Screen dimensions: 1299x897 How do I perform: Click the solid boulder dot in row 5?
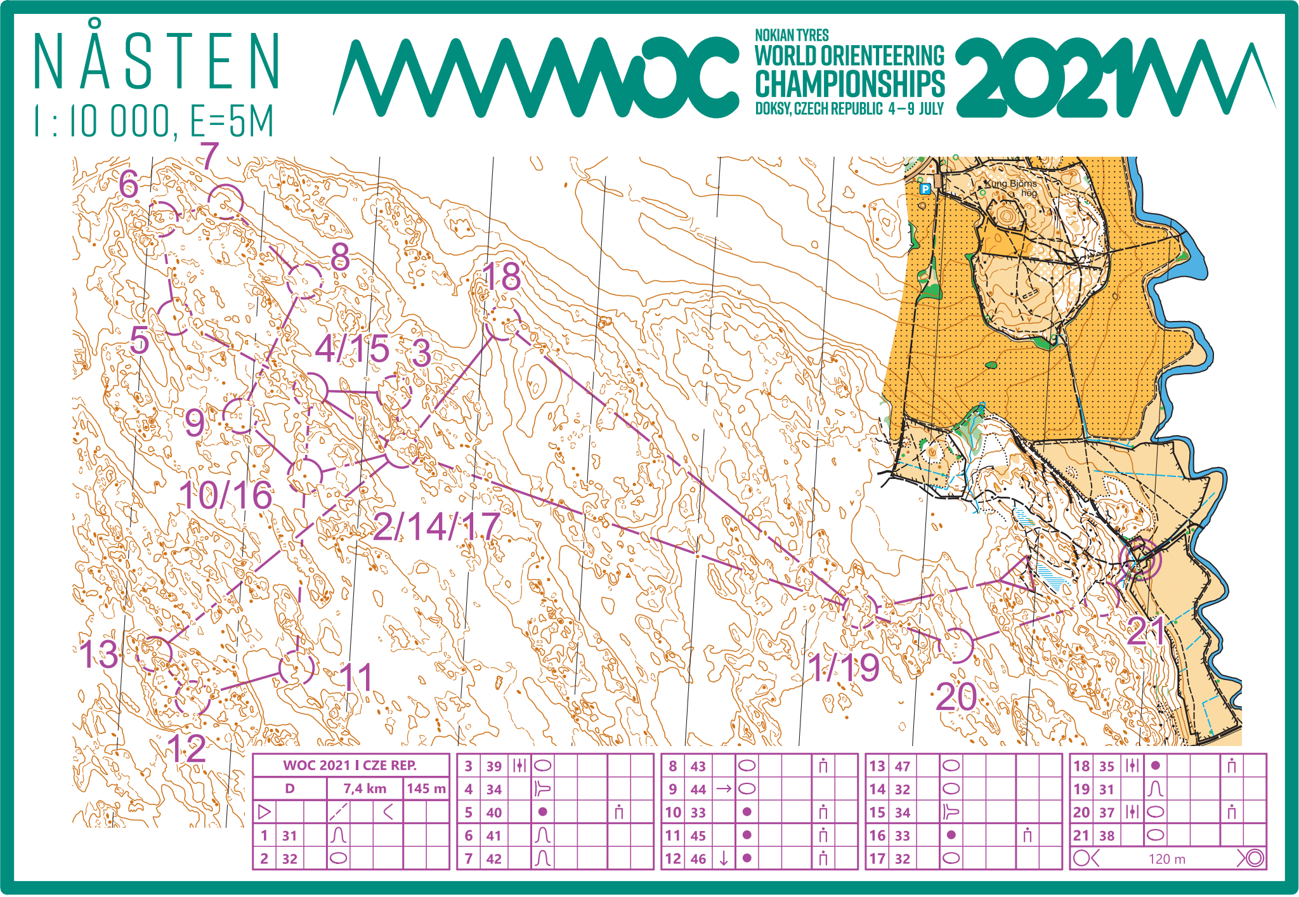click(542, 811)
